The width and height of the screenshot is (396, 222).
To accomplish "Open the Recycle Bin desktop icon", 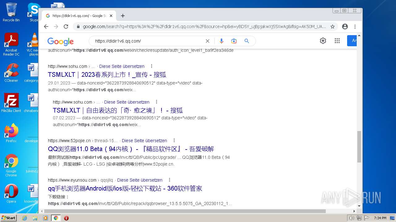I will click(x=11, y=12).
